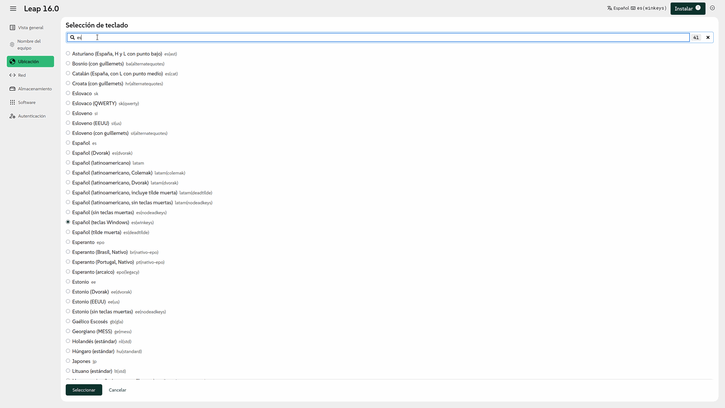Clear the search with the X icon
The image size is (725, 408).
pyautogui.click(x=708, y=37)
